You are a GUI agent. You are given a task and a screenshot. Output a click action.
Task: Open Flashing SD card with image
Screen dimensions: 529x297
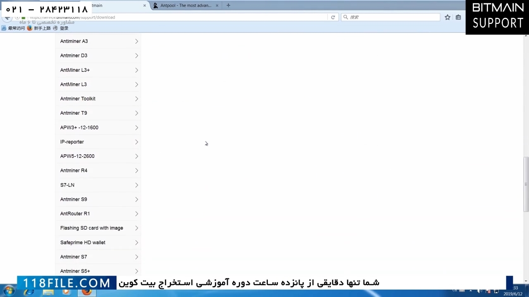coord(98,228)
